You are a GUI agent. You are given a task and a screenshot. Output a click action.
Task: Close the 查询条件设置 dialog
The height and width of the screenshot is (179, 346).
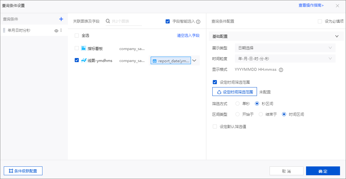[x=338, y=6]
